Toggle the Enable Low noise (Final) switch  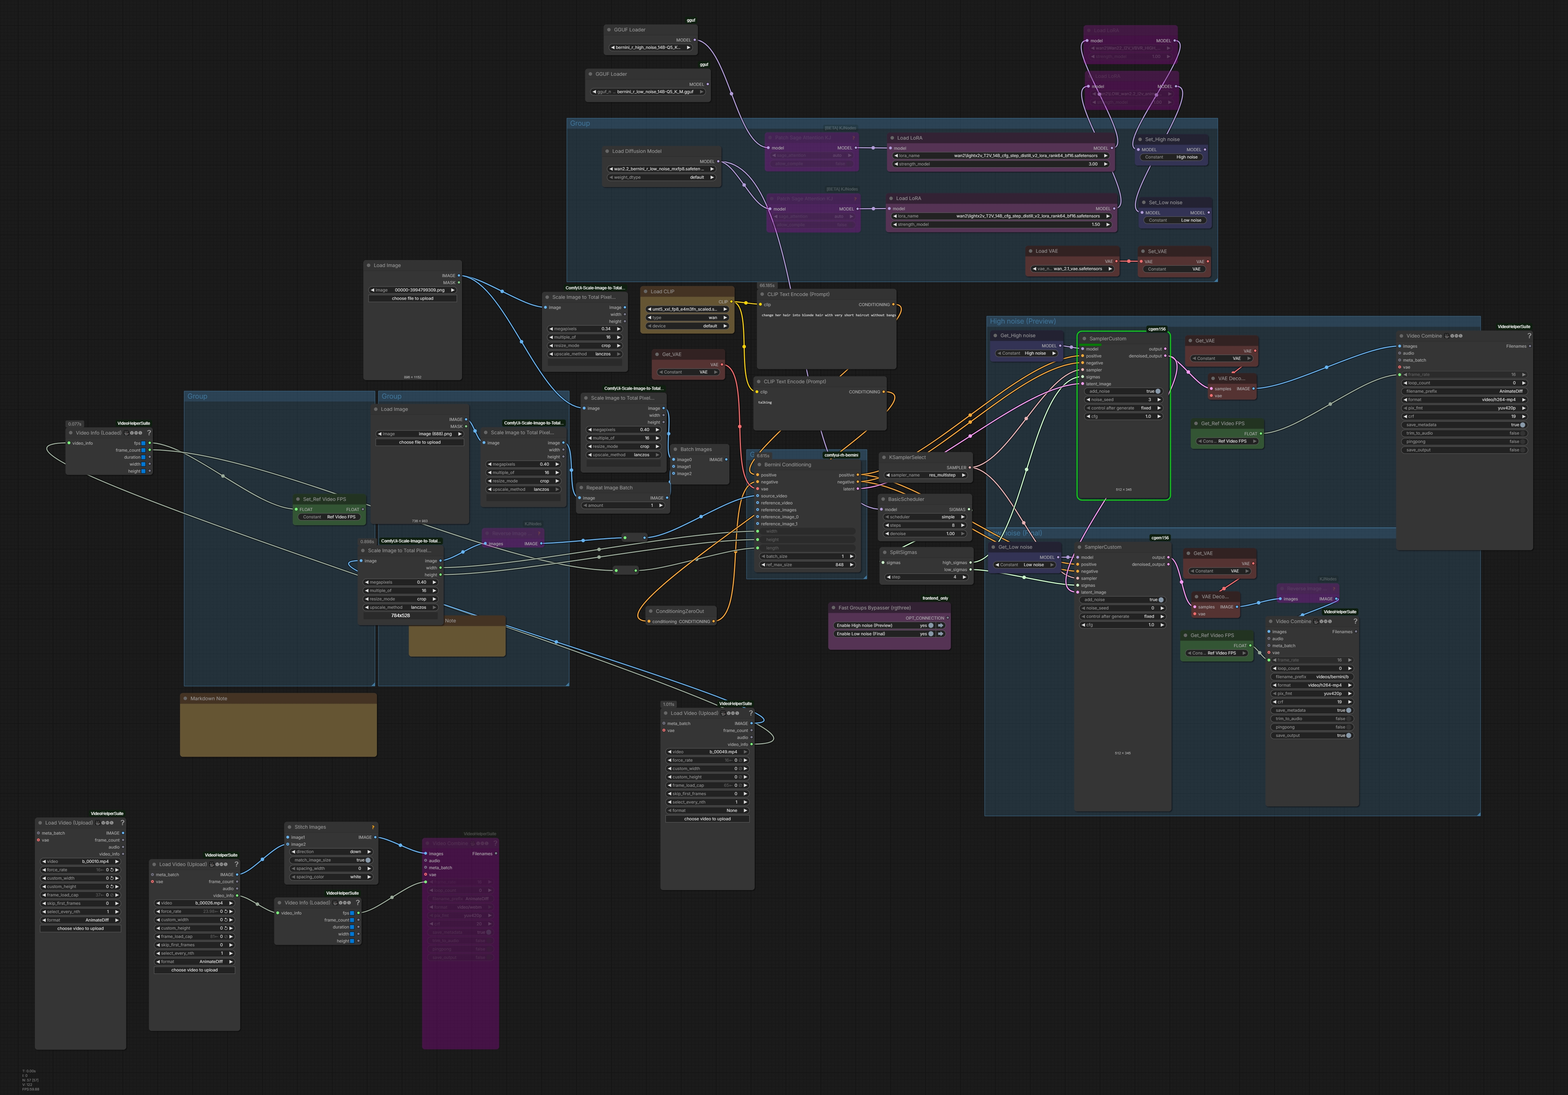[931, 634]
